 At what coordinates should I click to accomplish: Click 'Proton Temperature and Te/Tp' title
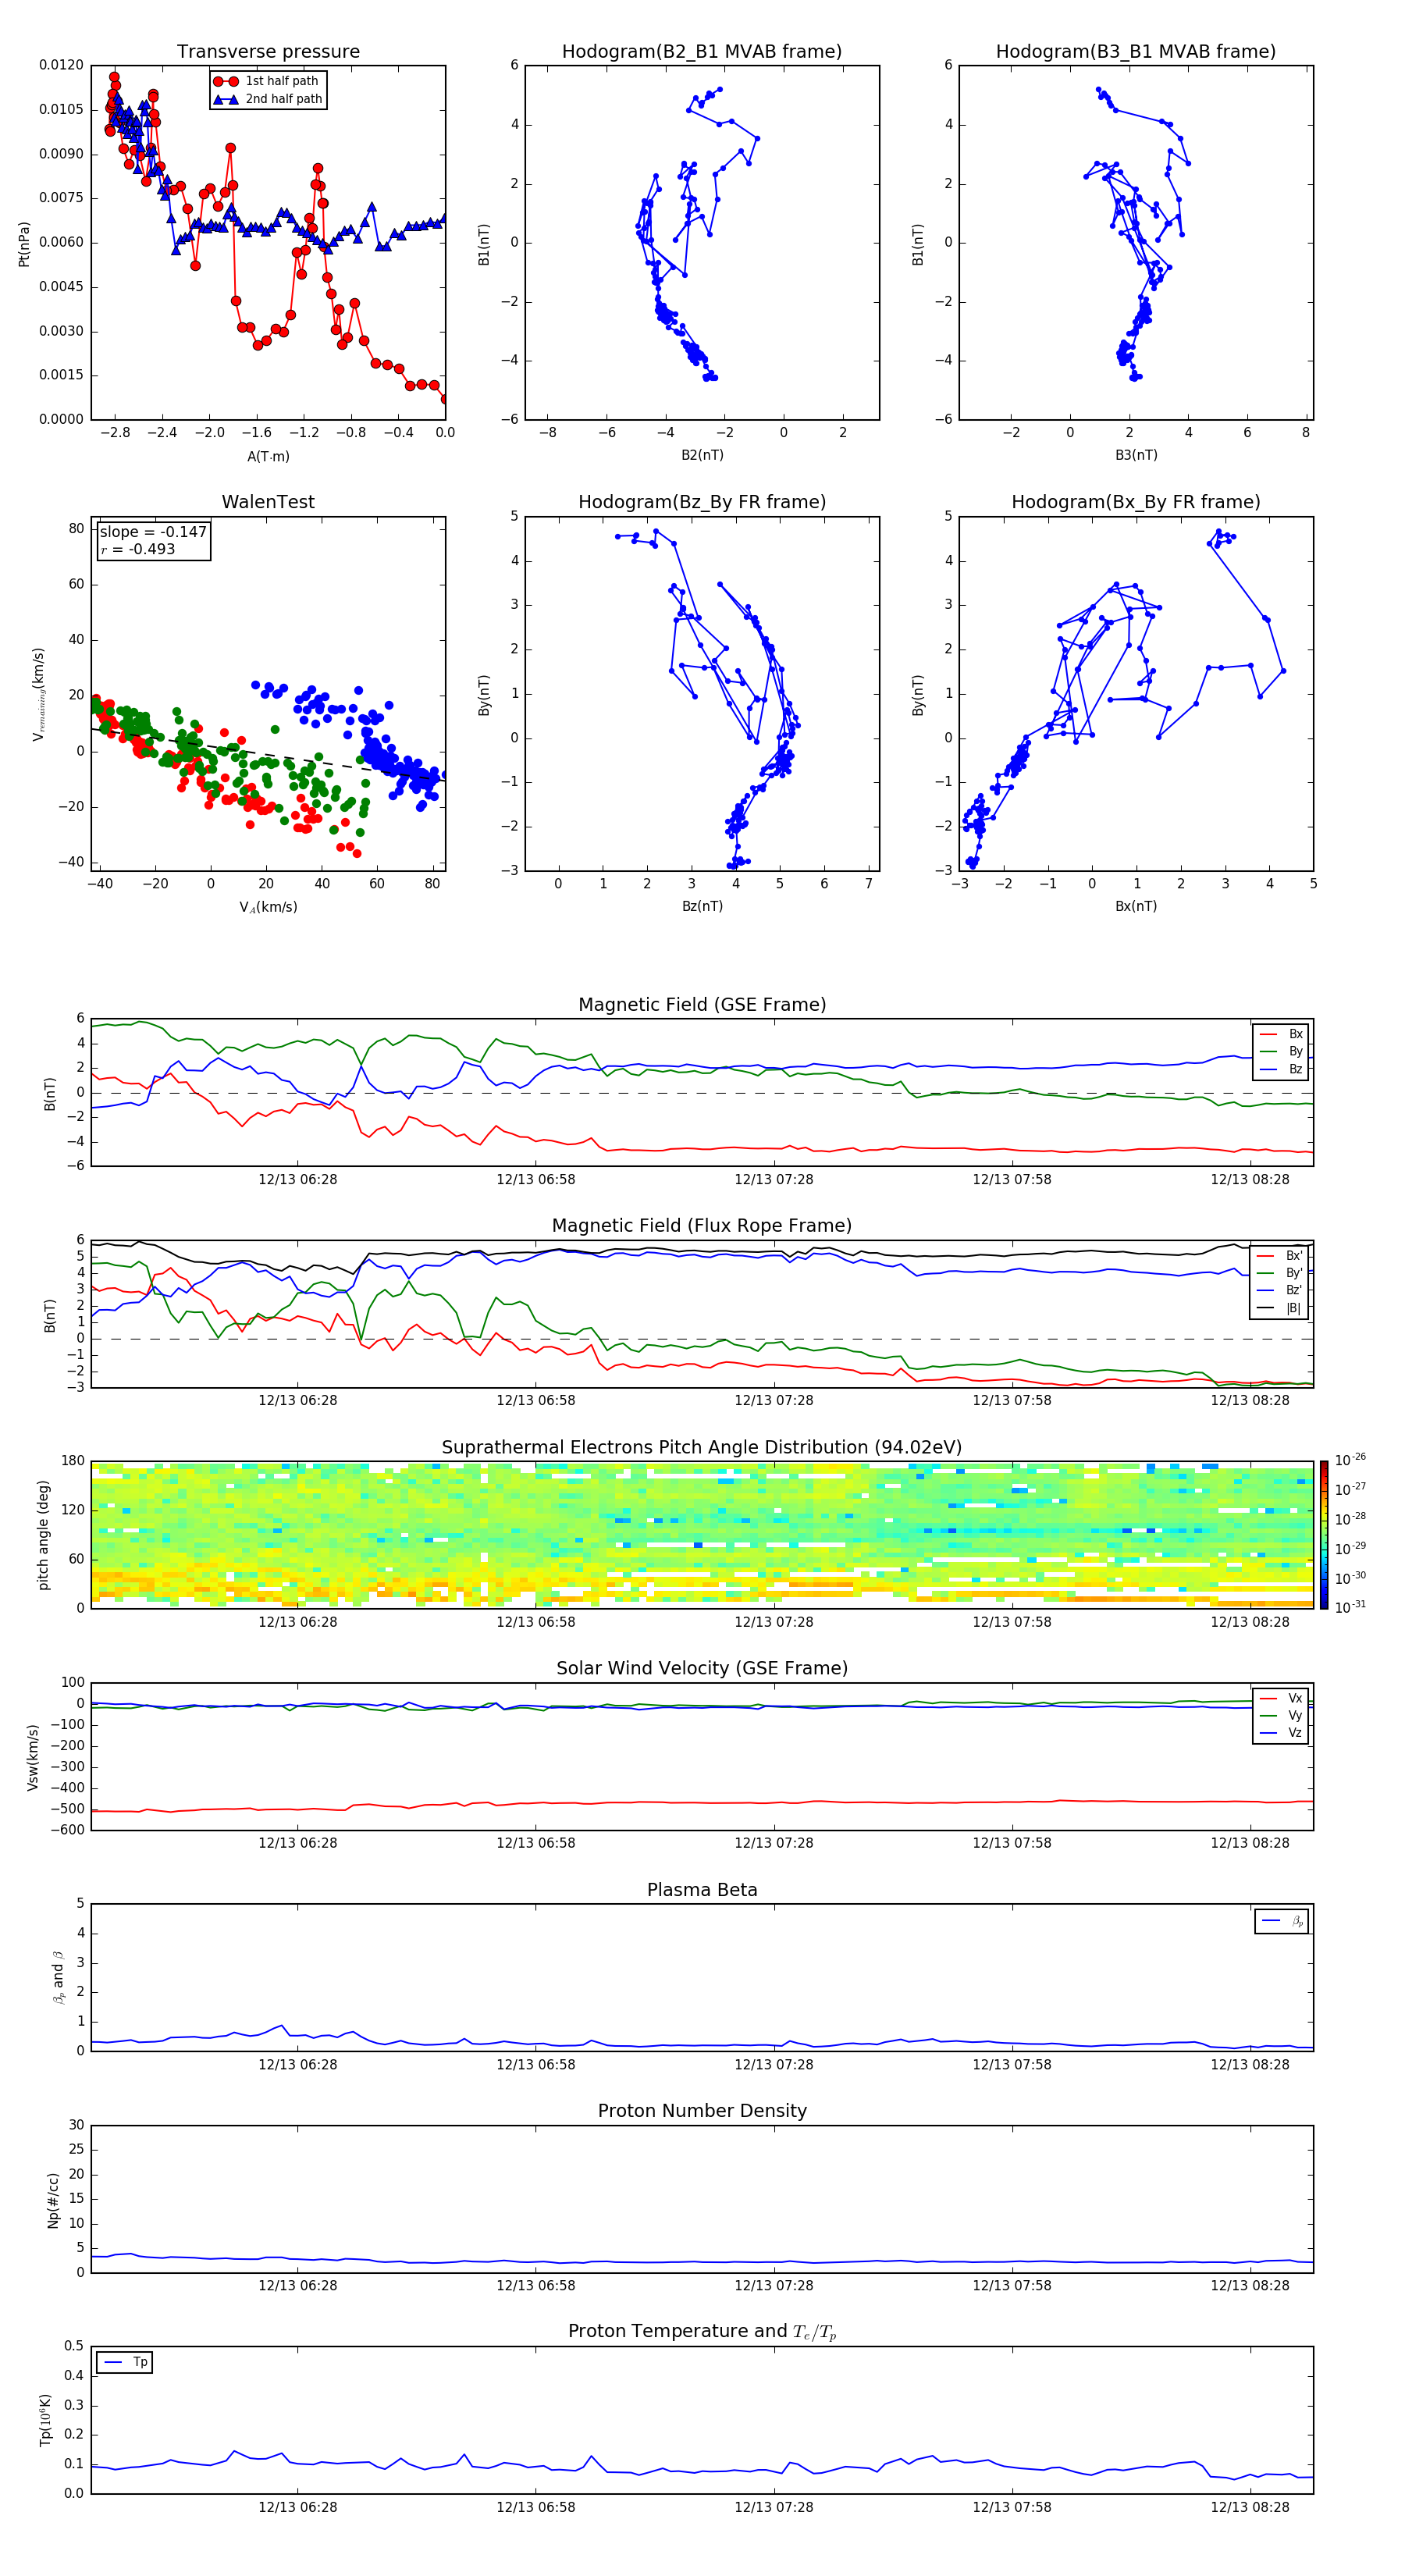click(702, 2332)
